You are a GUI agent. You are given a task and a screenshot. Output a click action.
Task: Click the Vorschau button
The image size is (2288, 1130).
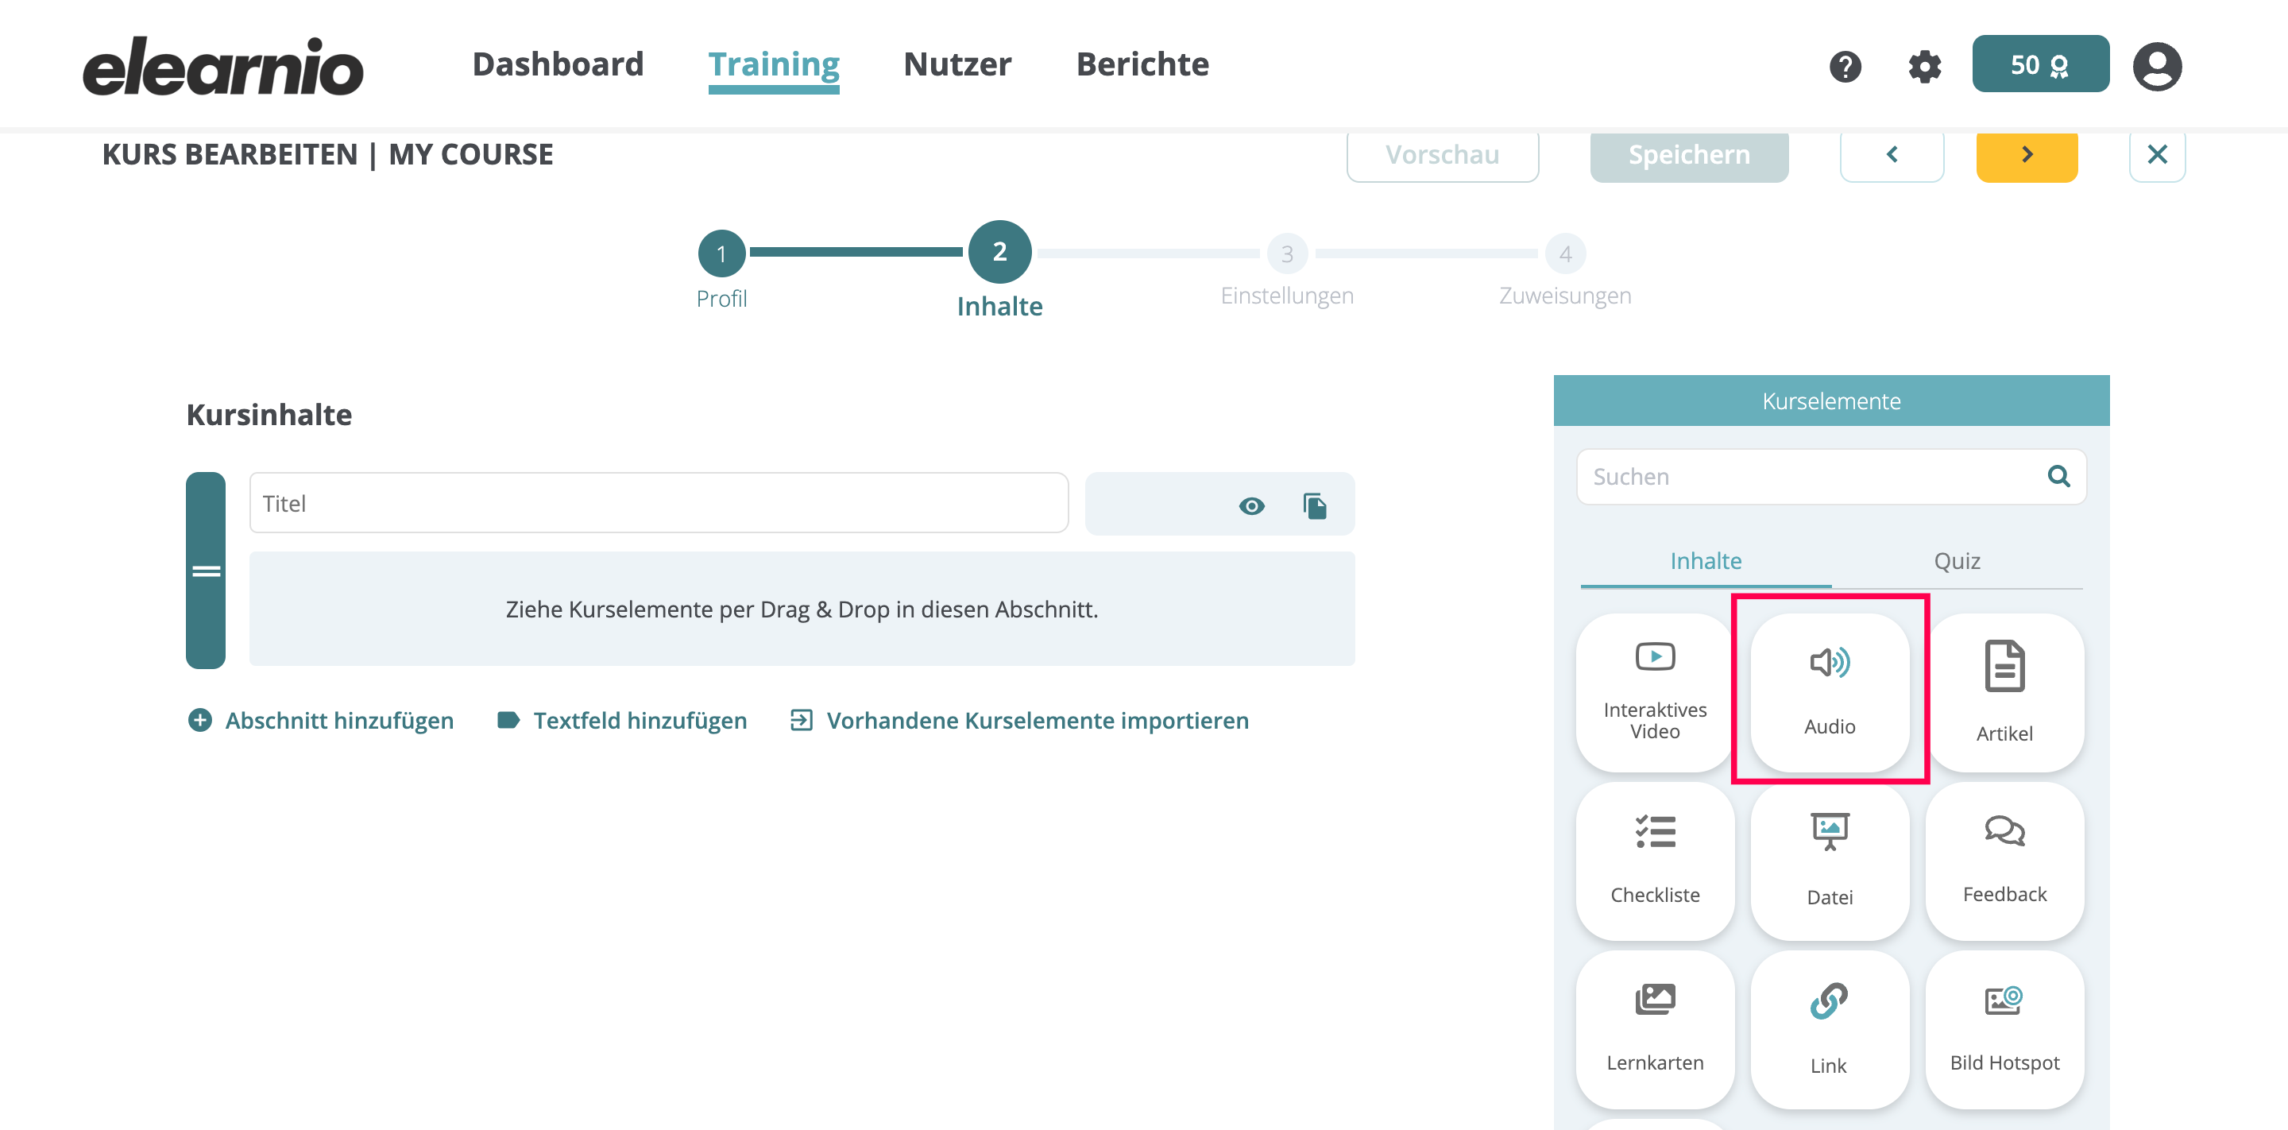[1443, 156]
